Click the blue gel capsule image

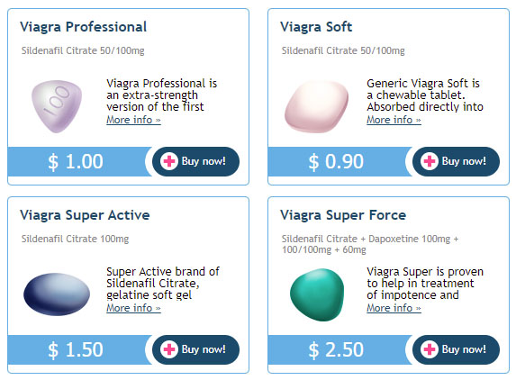pos(57,294)
